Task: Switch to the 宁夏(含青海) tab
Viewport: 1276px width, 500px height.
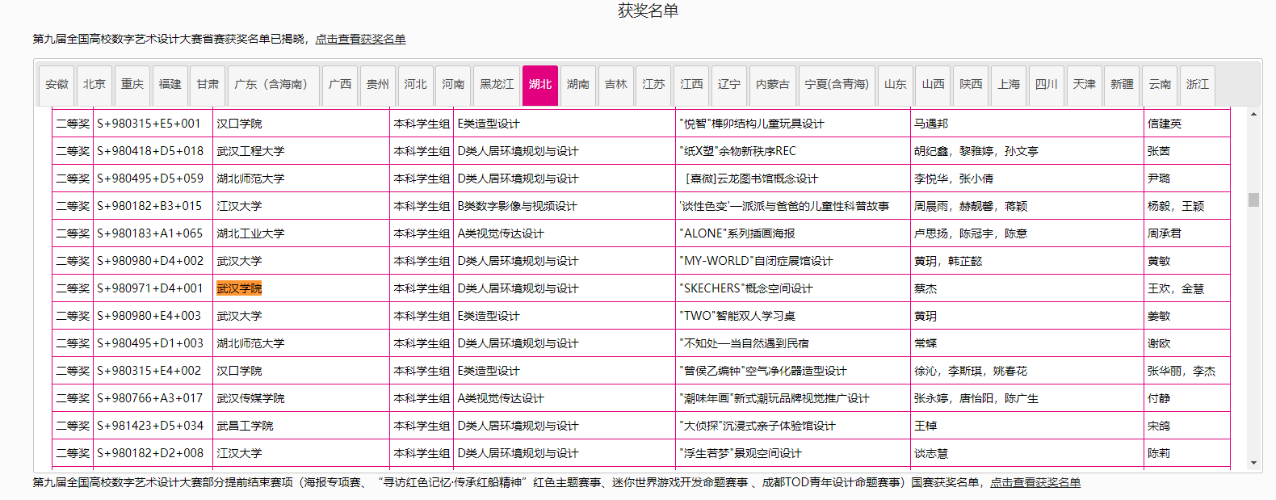Action: tap(837, 85)
